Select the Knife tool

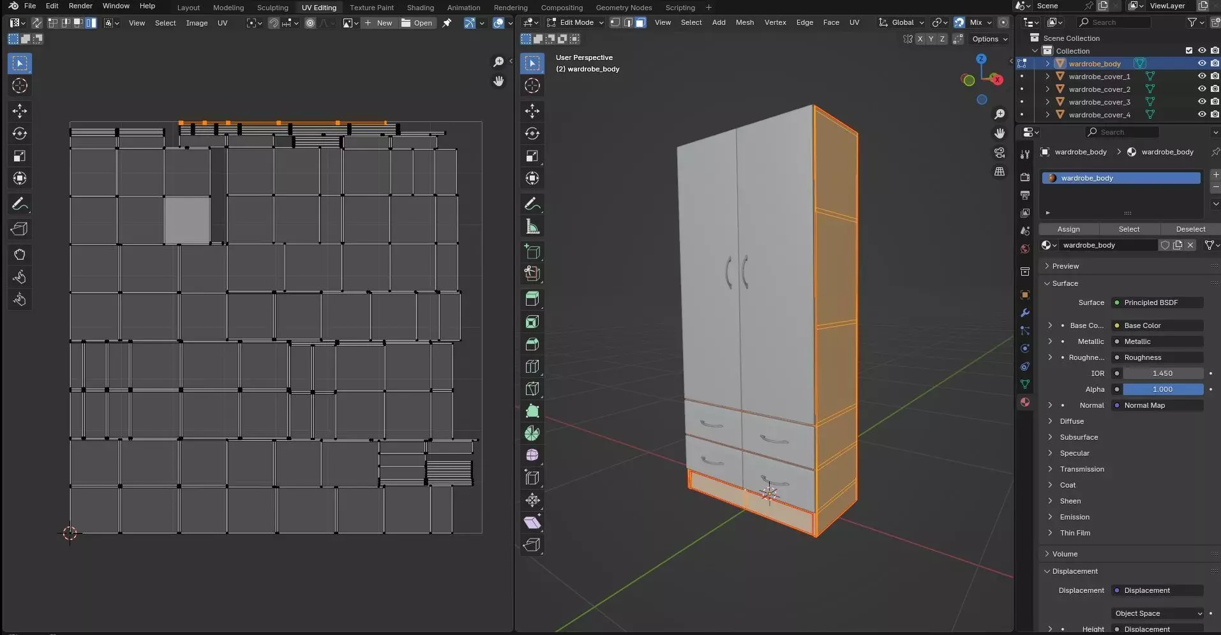[x=532, y=389]
